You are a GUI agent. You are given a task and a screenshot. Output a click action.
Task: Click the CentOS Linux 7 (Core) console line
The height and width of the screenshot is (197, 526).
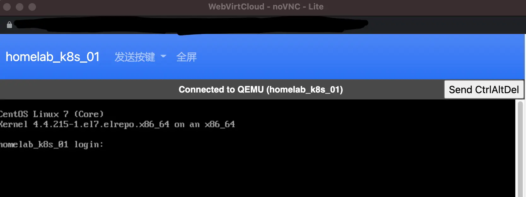[52, 114]
